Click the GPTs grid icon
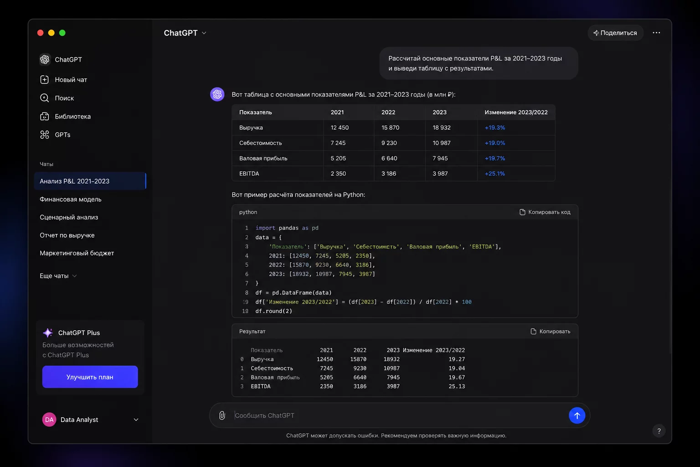This screenshot has width=700, height=467. coord(45,135)
